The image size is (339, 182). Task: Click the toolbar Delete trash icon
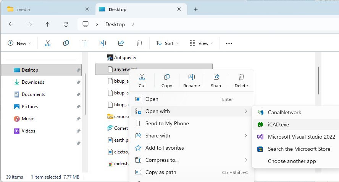[139, 43]
